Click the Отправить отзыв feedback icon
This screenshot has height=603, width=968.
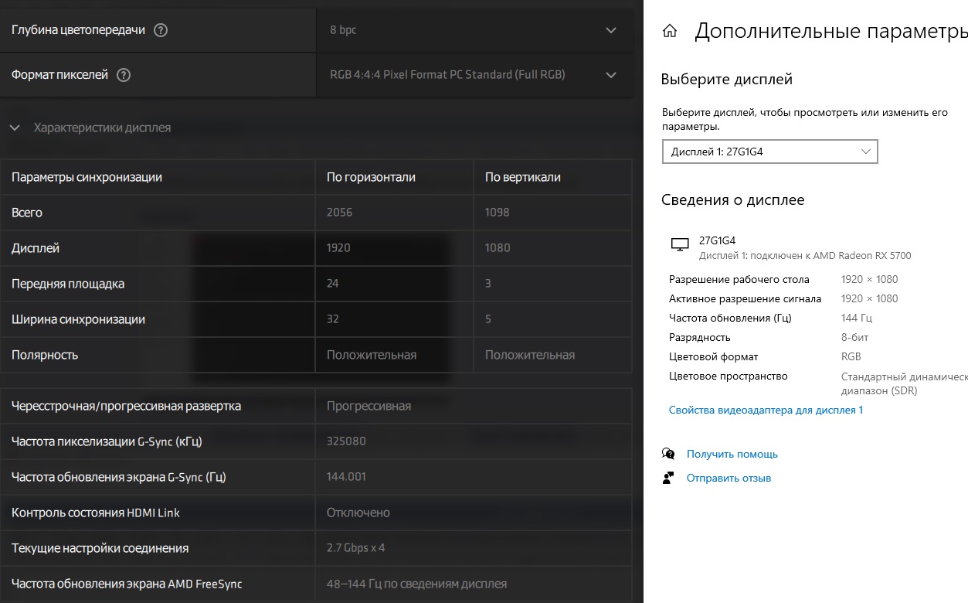point(669,478)
